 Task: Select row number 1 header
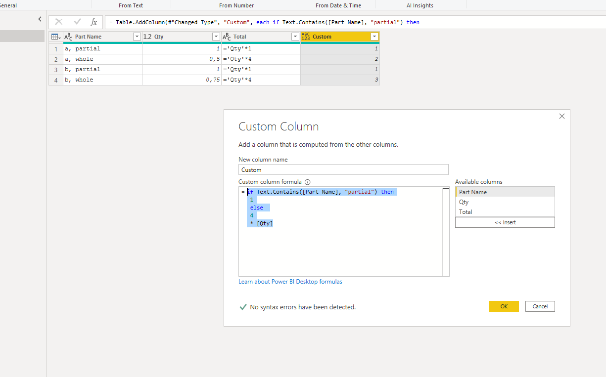56,49
